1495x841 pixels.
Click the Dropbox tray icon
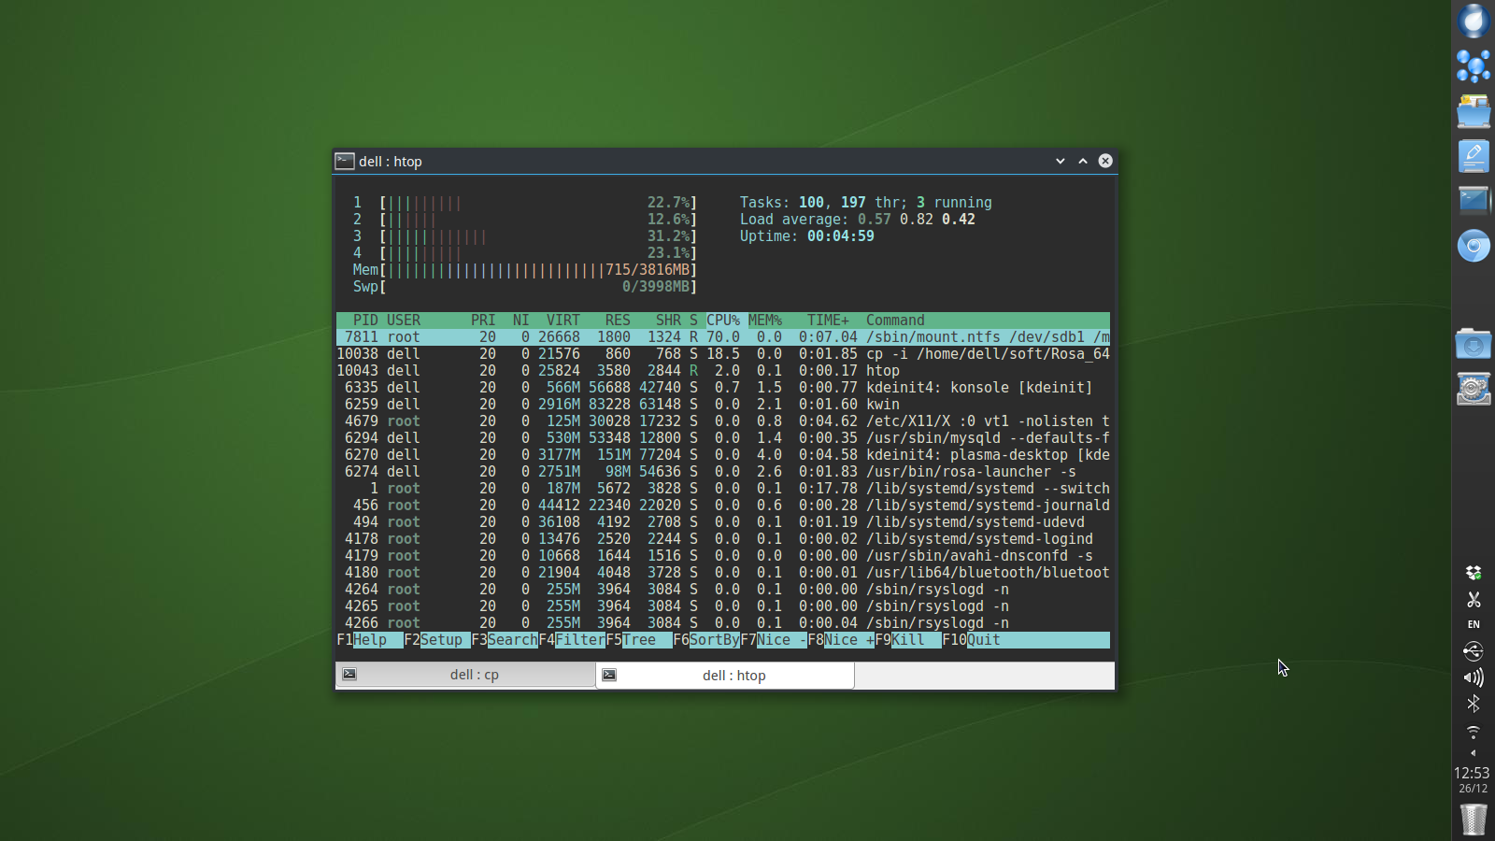click(x=1474, y=573)
